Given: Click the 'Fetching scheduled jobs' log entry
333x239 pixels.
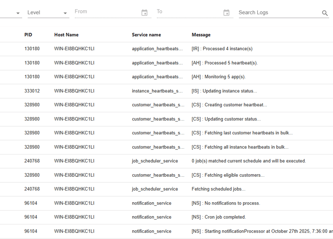Looking at the screenshot, I should pyautogui.click(x=218, y=189).
